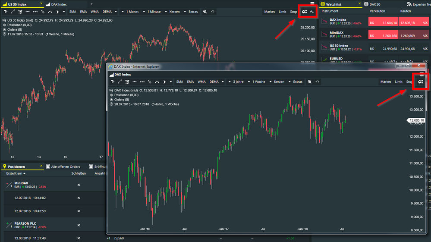Add WMA indicator in DAX Index window
The height and width of the screenshot is (242, 431).
(x=201, y=82)
